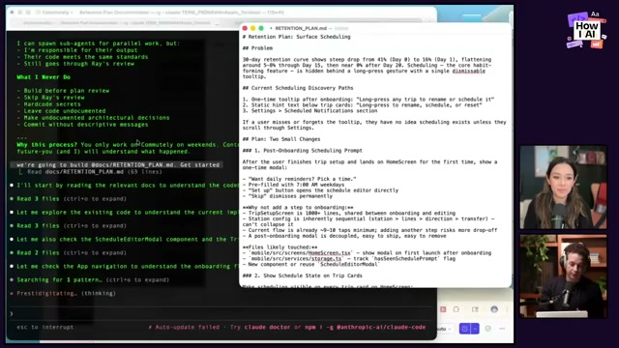This screenshot has height=348, width=619.
Task: Click the 'claude doctor' command in update warning
Action: [x=267, y=327]
